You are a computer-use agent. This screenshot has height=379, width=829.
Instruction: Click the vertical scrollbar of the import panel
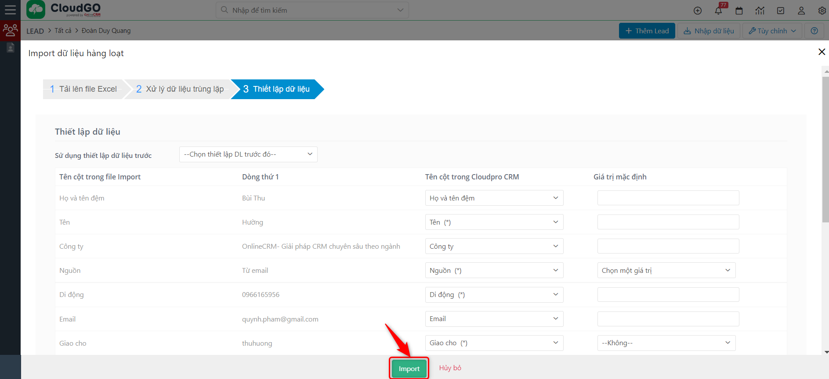point(825,149)
